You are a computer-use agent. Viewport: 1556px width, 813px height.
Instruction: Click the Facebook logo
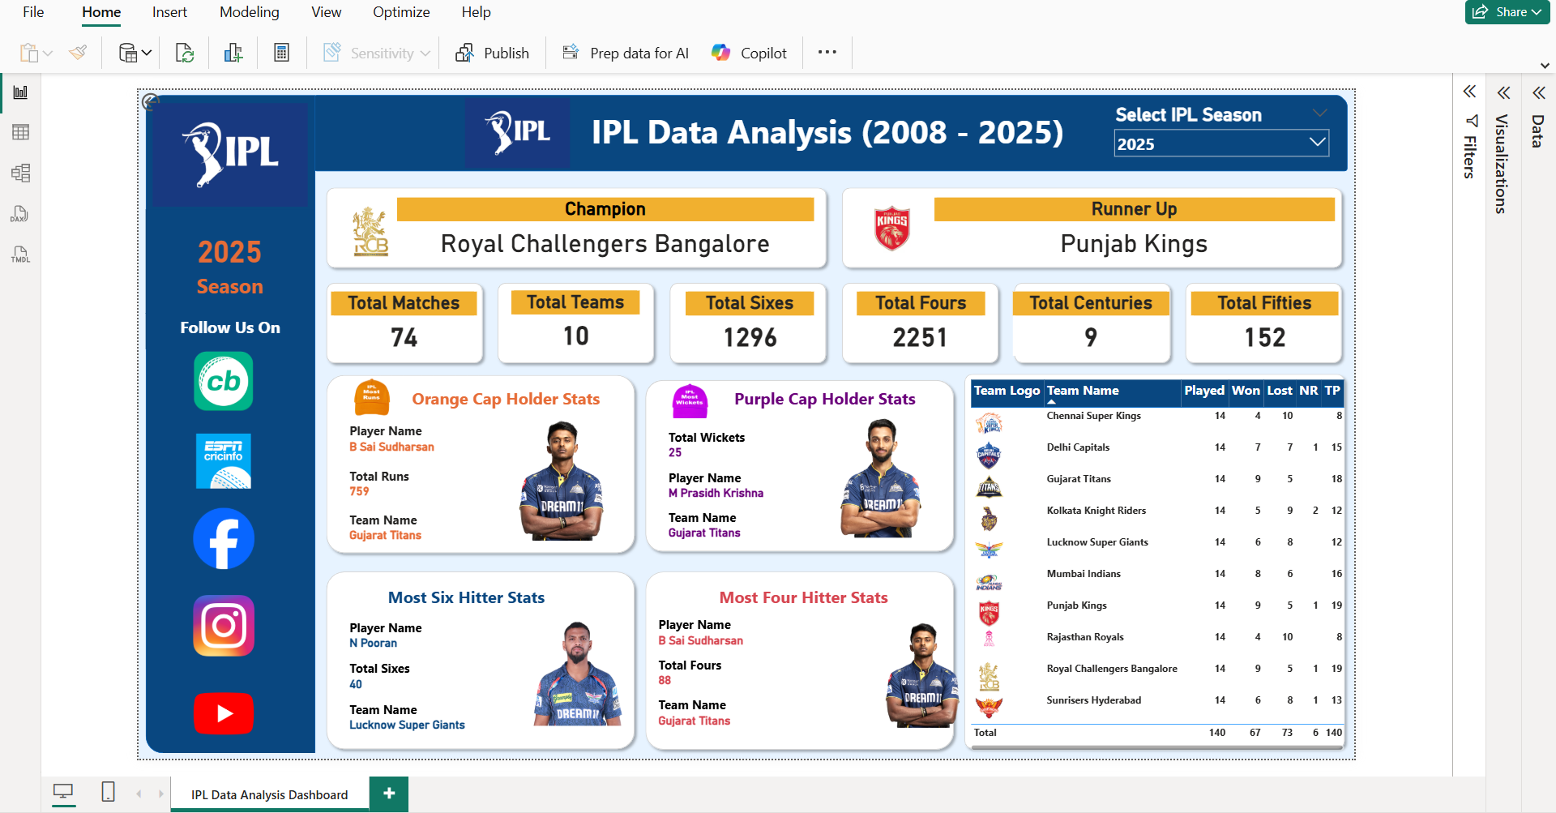pyautogui.click(x=224, y=539)
